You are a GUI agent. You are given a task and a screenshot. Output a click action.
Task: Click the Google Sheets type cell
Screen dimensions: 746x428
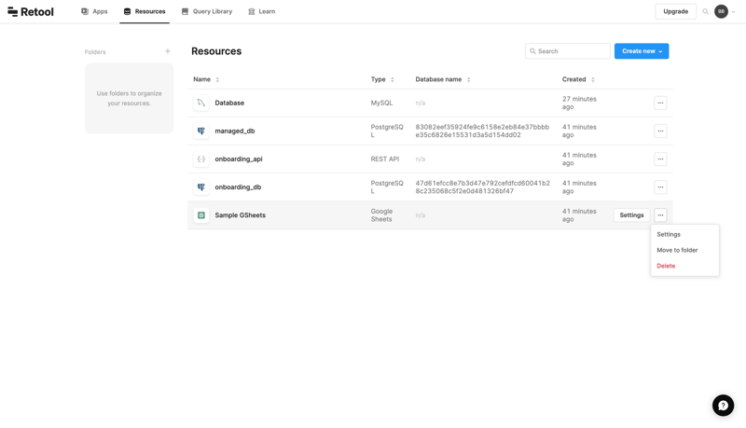[x=381, y=215]
